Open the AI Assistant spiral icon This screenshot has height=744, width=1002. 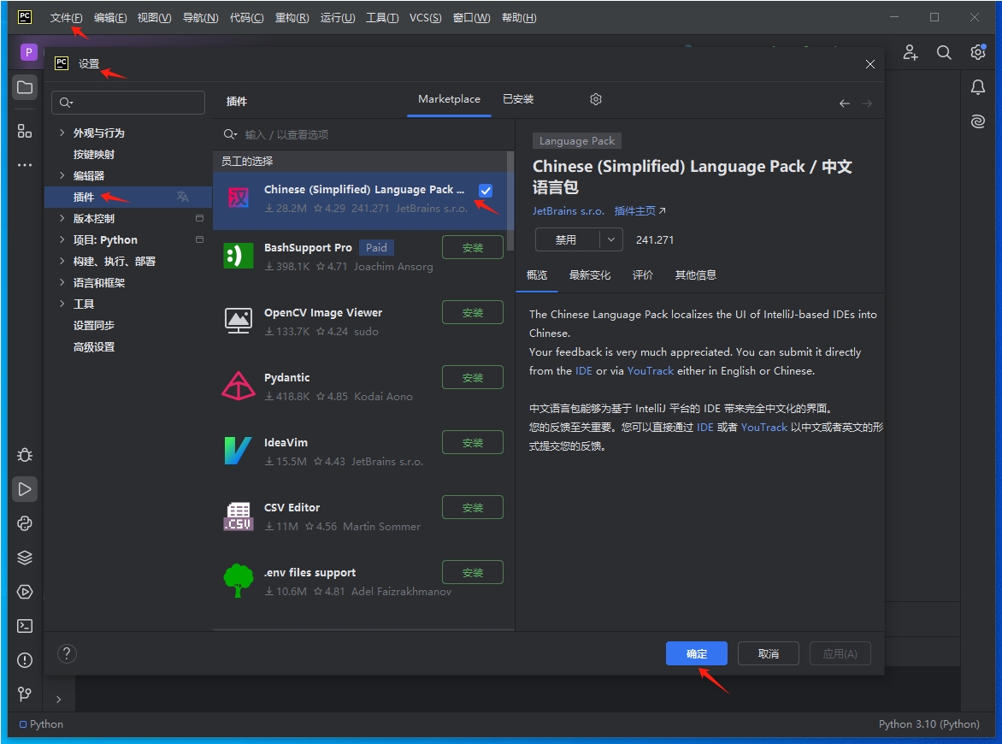pyautogui.click(x=978, y=121)
